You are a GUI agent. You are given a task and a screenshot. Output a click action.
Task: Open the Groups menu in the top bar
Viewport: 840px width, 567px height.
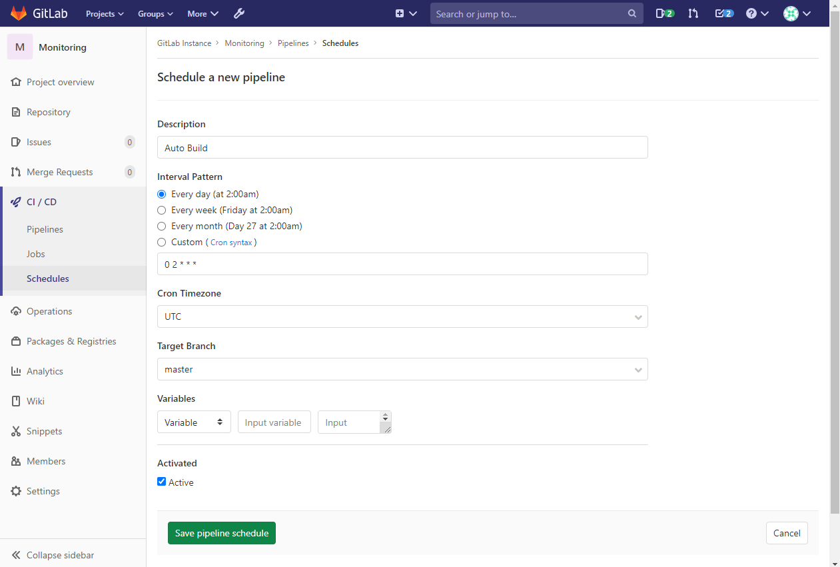pyautogui.click(x=155, y=13)
